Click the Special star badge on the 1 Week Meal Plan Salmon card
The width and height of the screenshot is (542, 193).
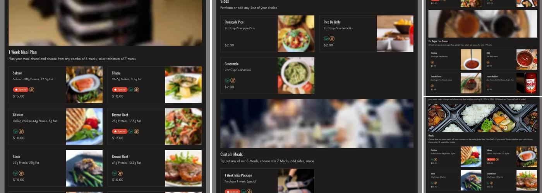pyautogui.click(x=21, y=90)
